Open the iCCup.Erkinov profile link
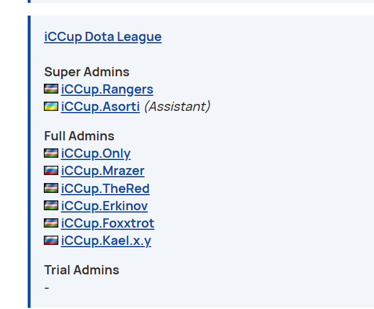374x309 pixels. (x=104, y=206)
